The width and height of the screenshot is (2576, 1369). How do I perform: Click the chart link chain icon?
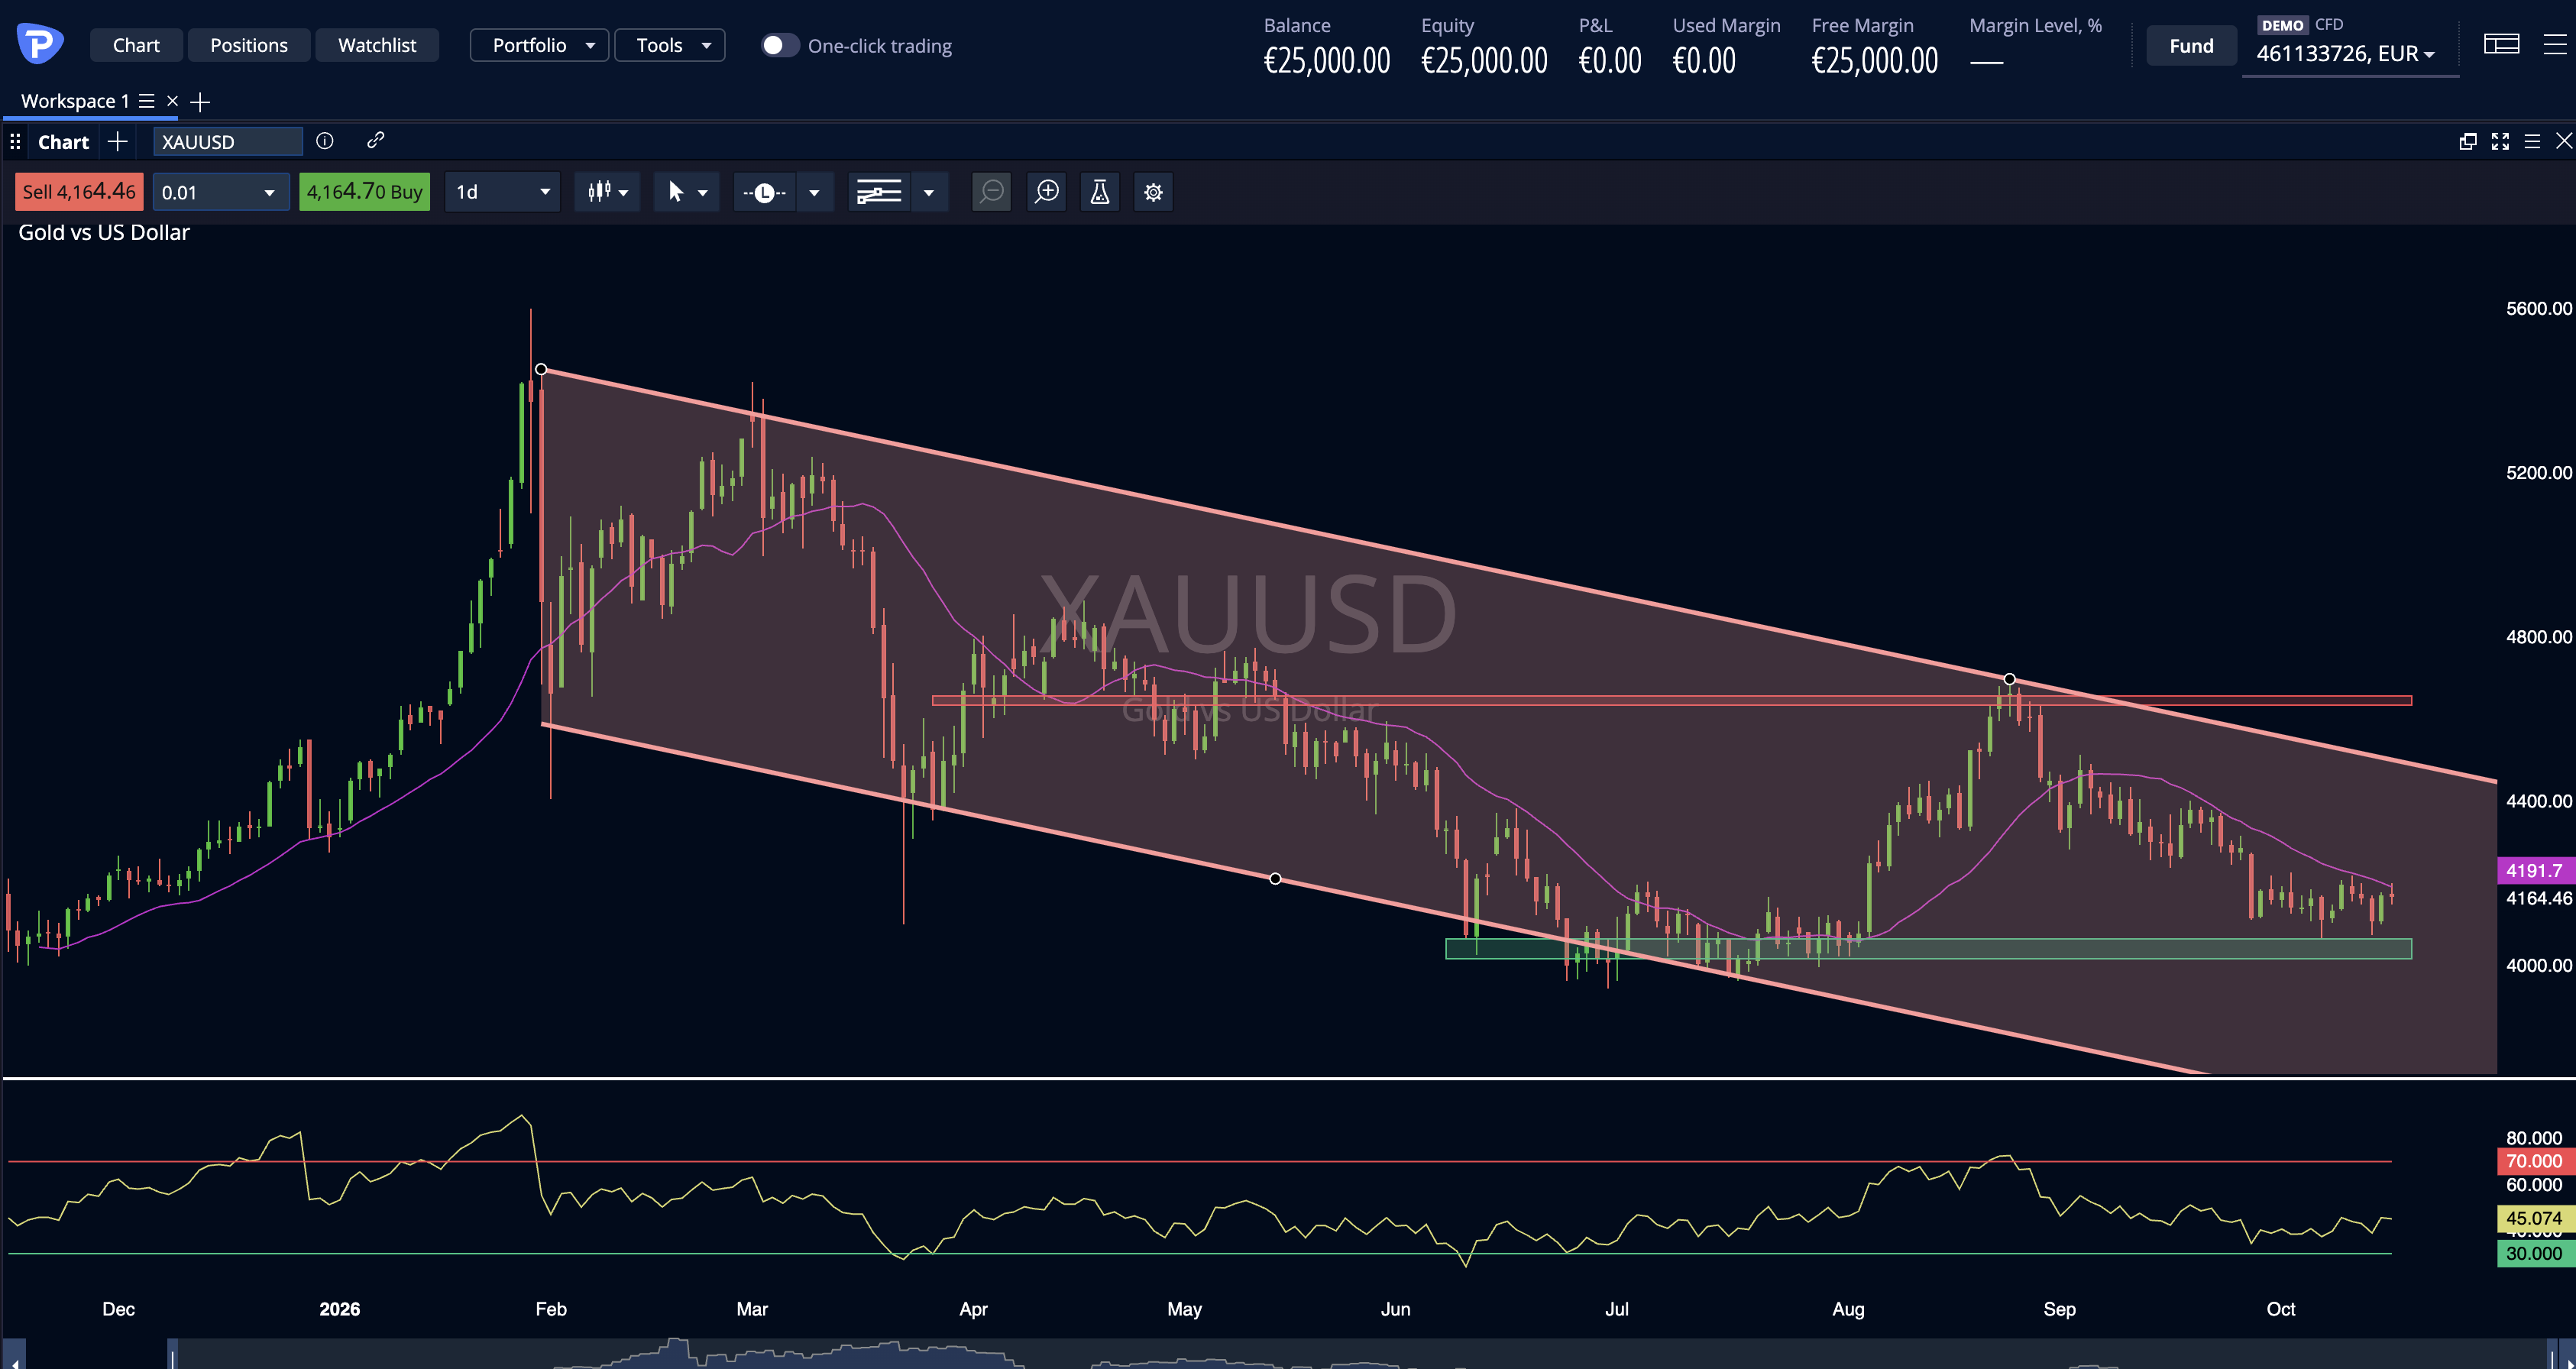376,141
